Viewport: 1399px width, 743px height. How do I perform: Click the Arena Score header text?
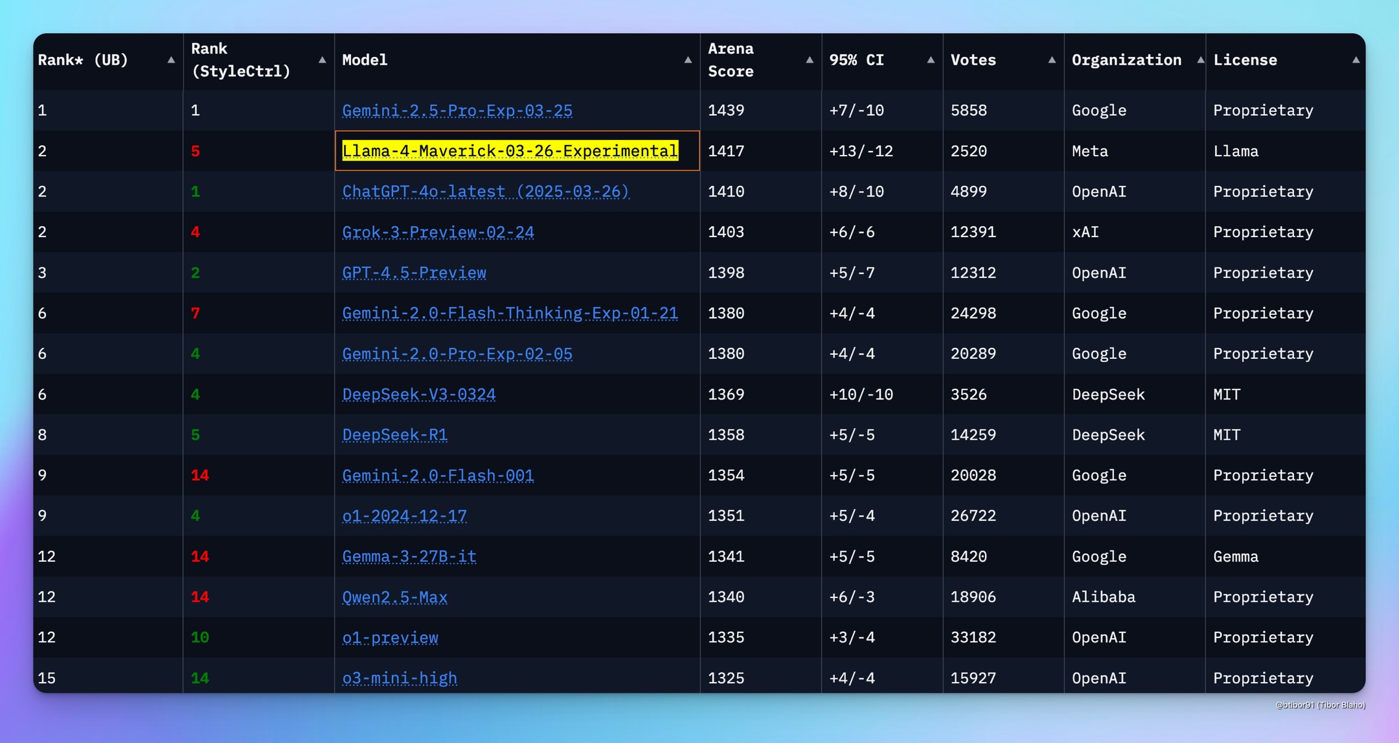[731, 60]
